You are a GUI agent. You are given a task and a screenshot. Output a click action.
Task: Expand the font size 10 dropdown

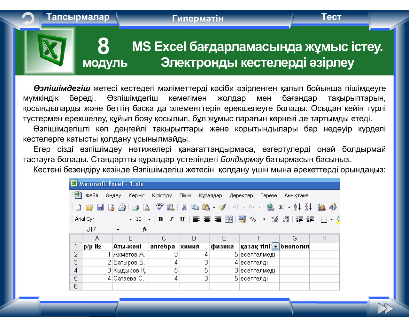pos(149,219)
